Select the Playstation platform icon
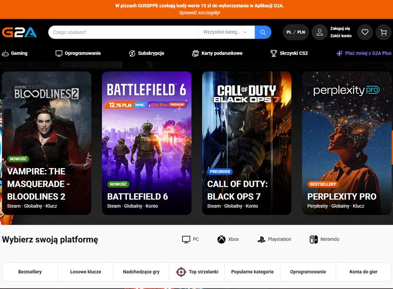 click(261, 240)
